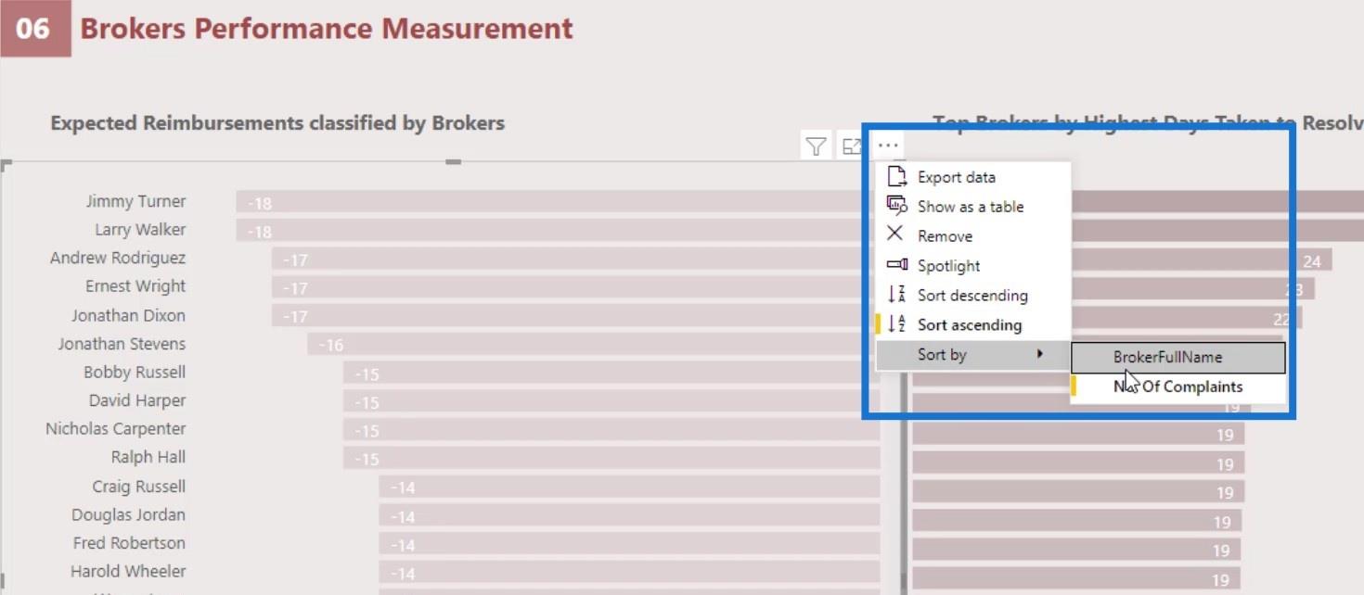The image size is (1364, 595).
Task: Click the Sort ascending A-Z icon
Action: point(896,324)
